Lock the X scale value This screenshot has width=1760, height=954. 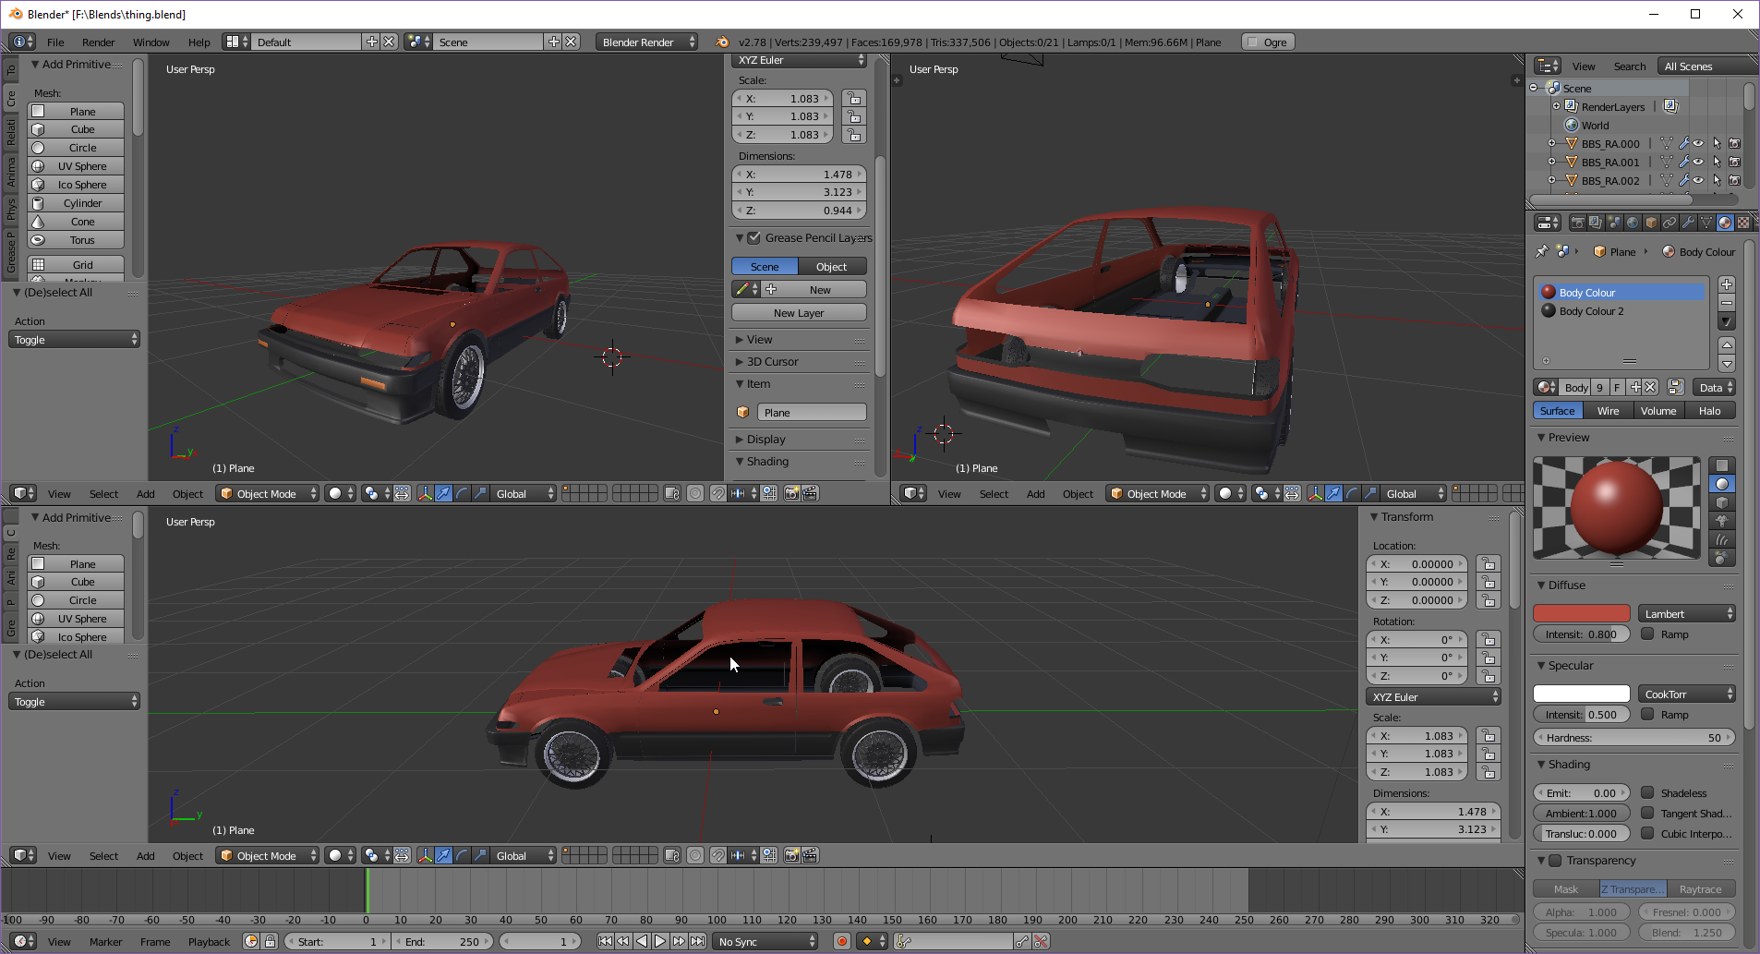853,99
